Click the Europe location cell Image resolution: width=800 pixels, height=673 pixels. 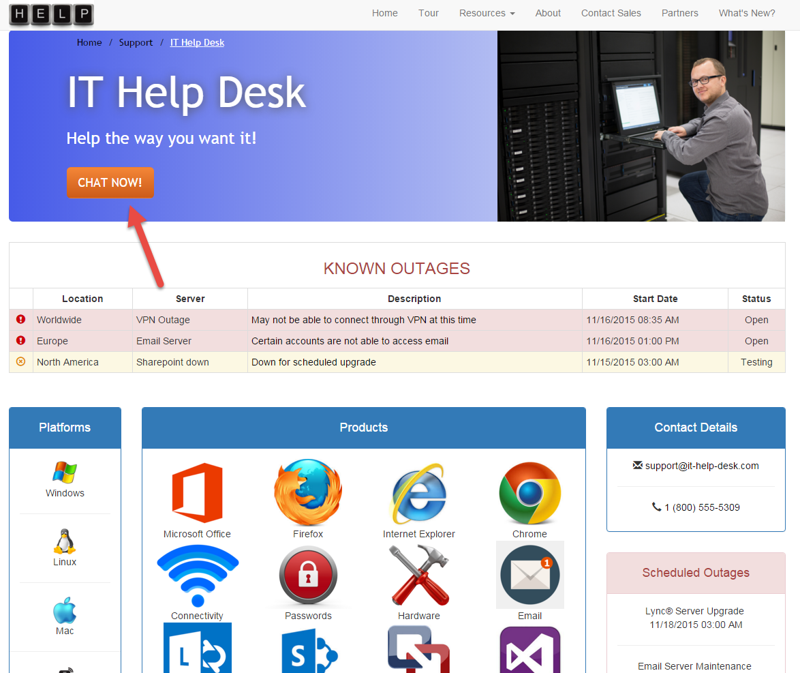click(x=82, y=340)
